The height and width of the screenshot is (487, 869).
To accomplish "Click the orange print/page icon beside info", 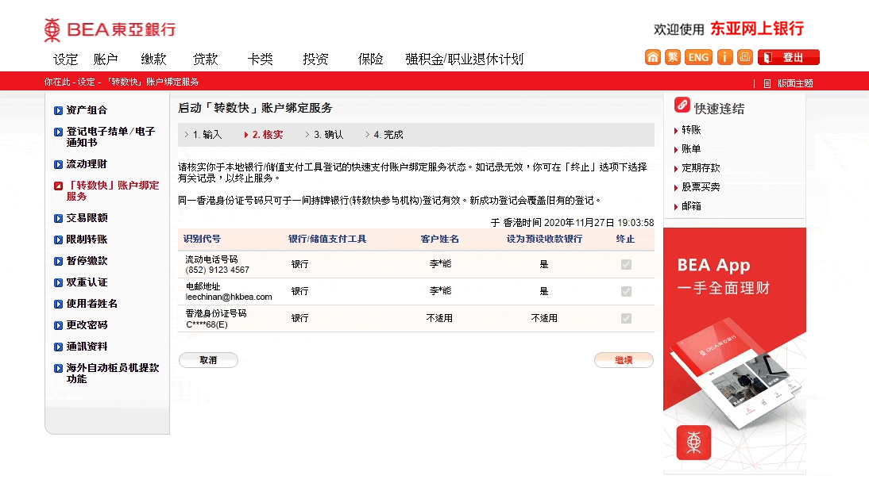I will coord(745,57).
